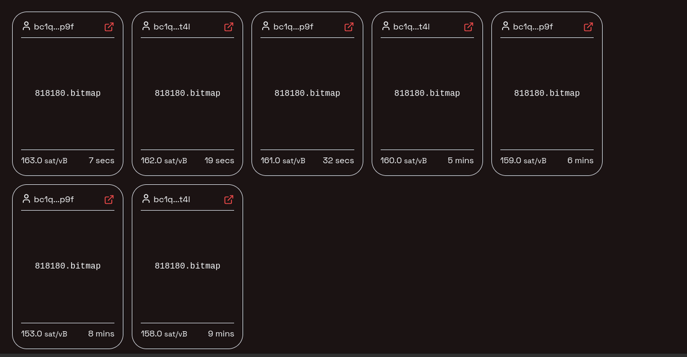Screen dimensions: 687x357
Task: Open external link on the 7 secs card
Action: pyautogui.click(x=109, y=27)
